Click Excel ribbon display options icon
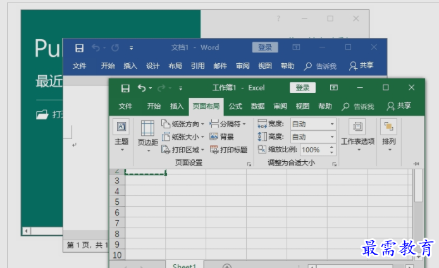Image resolution: width=439 pixels, height=268 pixels. coord(334,88)
